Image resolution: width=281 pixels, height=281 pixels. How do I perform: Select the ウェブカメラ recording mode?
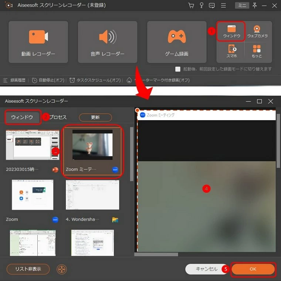click(x=257, y=31)
